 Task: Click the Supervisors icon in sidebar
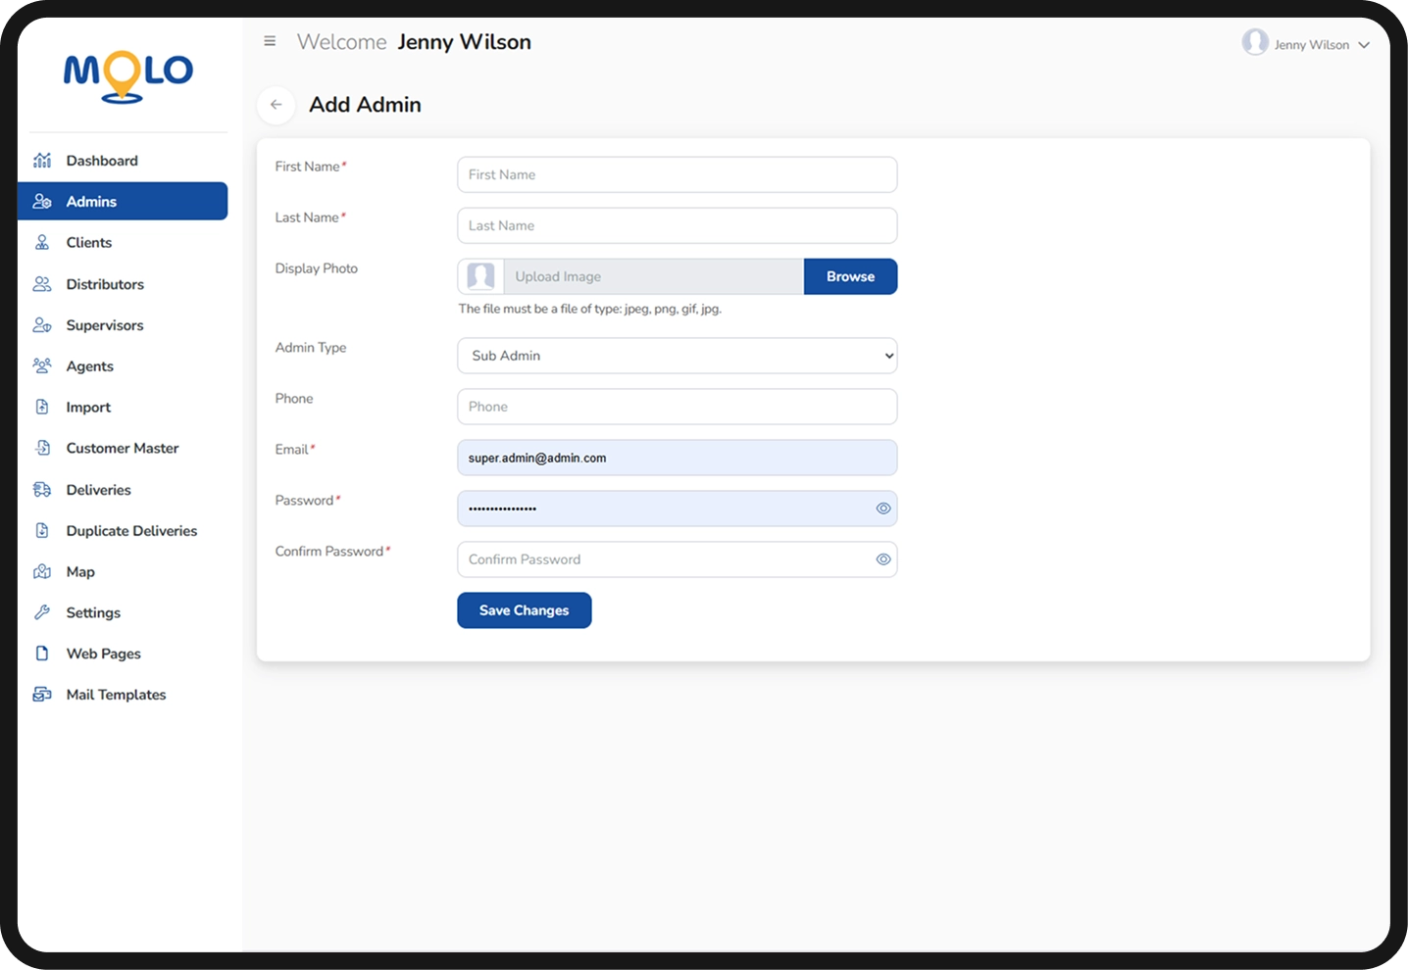pyautogui.click(x=42, y=325)
